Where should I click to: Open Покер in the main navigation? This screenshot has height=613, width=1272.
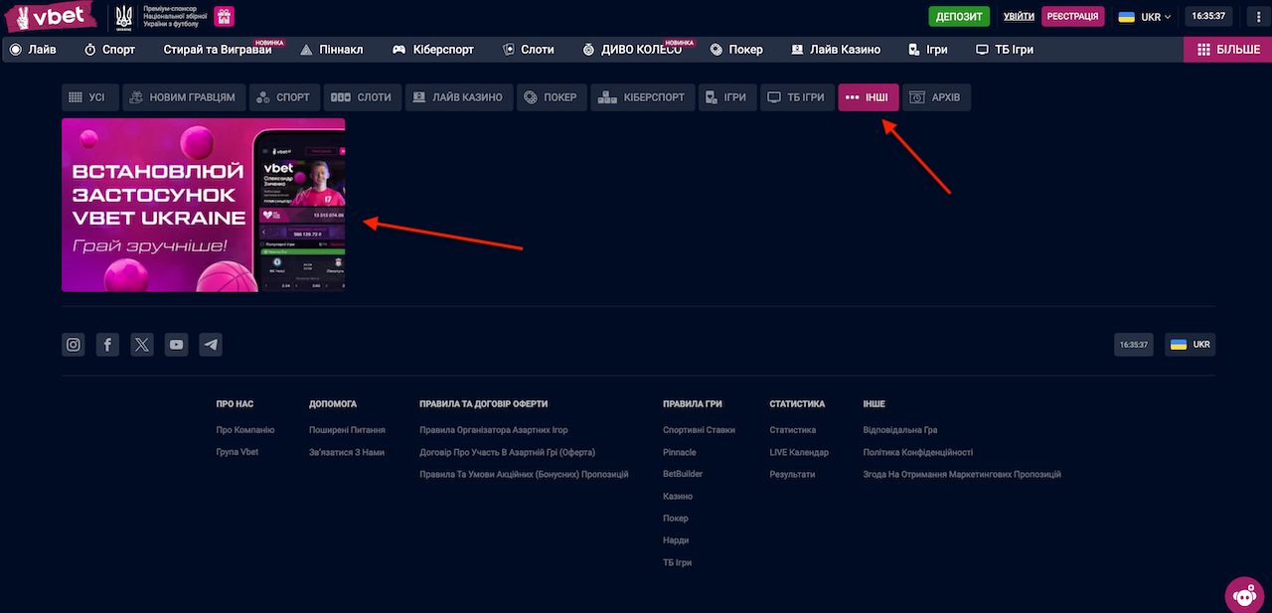736,49
